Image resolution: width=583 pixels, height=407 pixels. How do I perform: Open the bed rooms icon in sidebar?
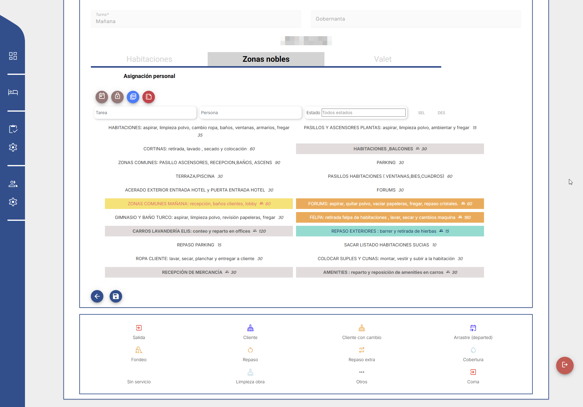13,92
